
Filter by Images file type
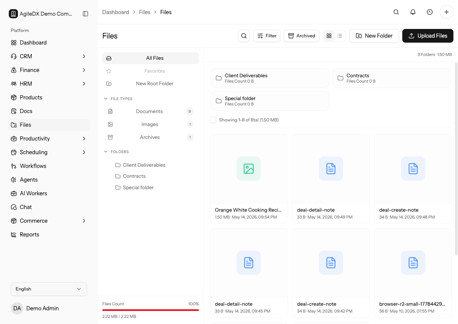point(150,124)
